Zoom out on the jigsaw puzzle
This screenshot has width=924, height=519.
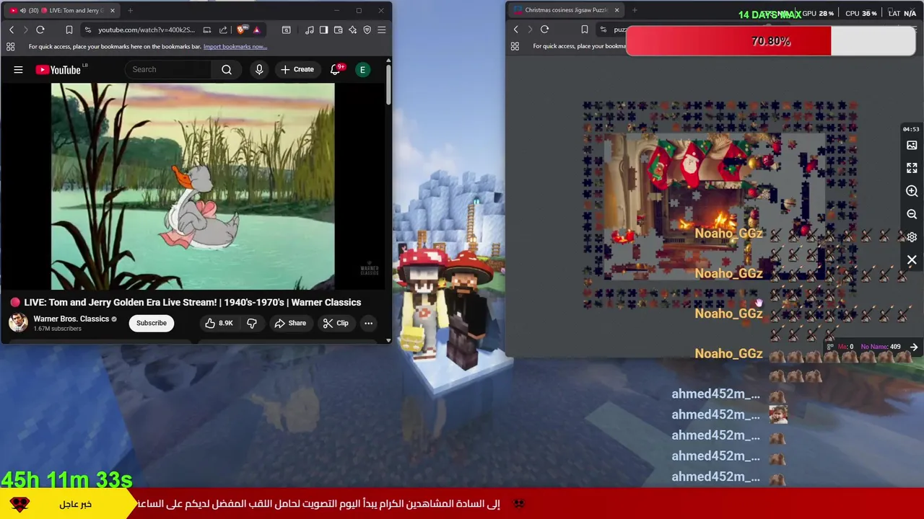click(912, 214)
